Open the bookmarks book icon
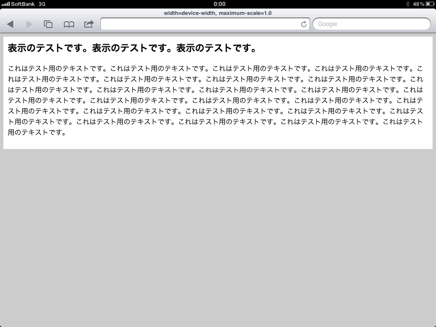The width and height of the screenshot is (436, 327). 69,24
